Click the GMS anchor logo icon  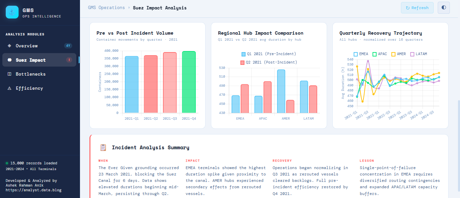(x=12, y=12)
